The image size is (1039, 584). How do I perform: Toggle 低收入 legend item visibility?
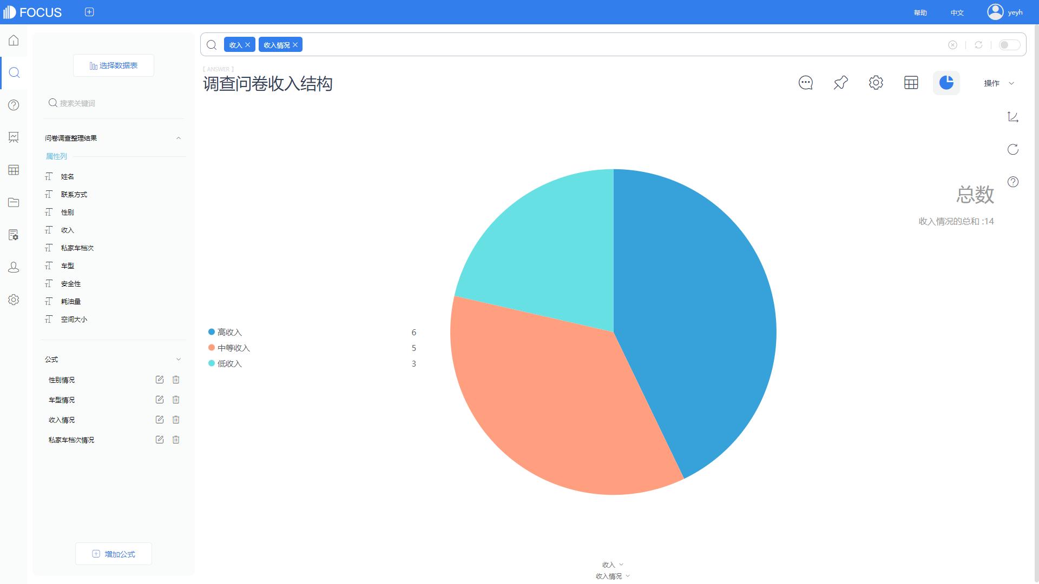(229, 363)
